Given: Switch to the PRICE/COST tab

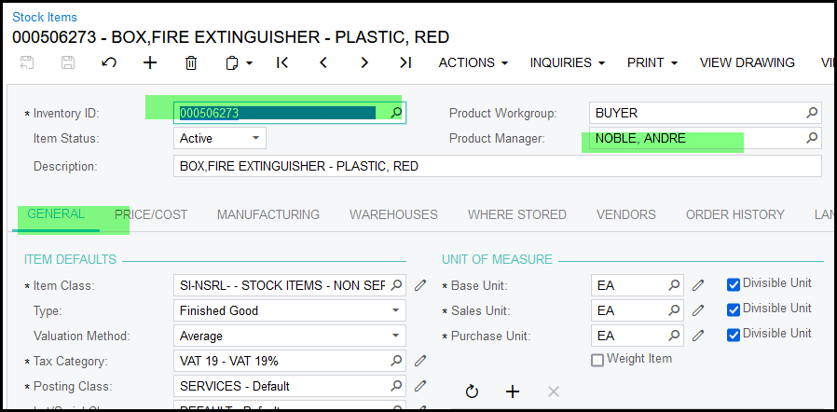Looking at the screenshot, I should tap(151, 214).
